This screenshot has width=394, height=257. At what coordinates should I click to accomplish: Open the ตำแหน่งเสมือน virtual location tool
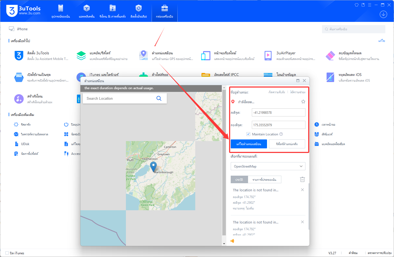[x=166, y=56]
